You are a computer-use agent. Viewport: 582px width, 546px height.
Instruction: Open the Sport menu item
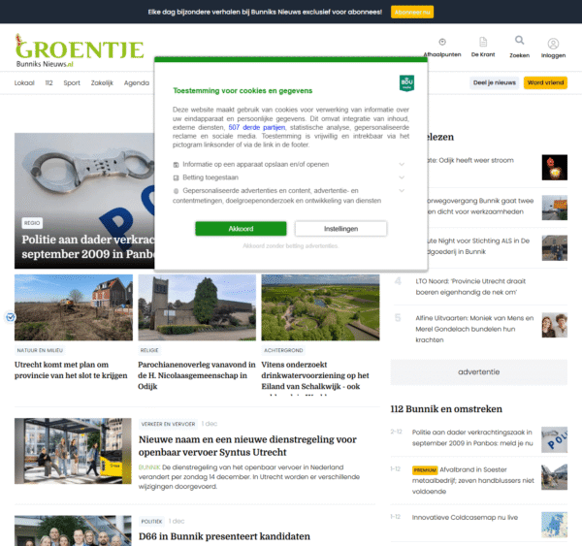pyautogui.click(x=72, y=83)
